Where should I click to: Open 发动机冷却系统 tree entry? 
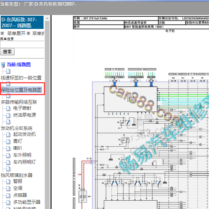coord(16,128)
